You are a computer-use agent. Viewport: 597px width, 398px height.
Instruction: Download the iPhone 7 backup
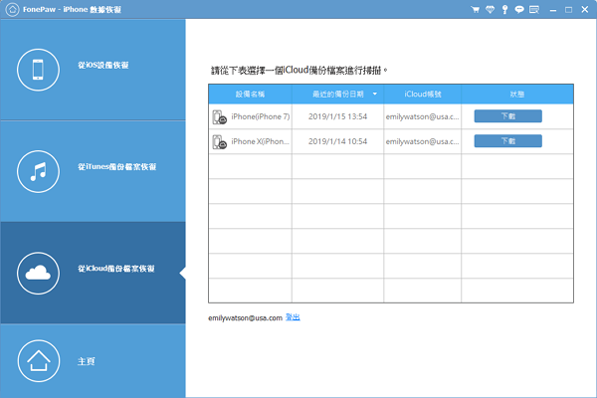[507, 116]
